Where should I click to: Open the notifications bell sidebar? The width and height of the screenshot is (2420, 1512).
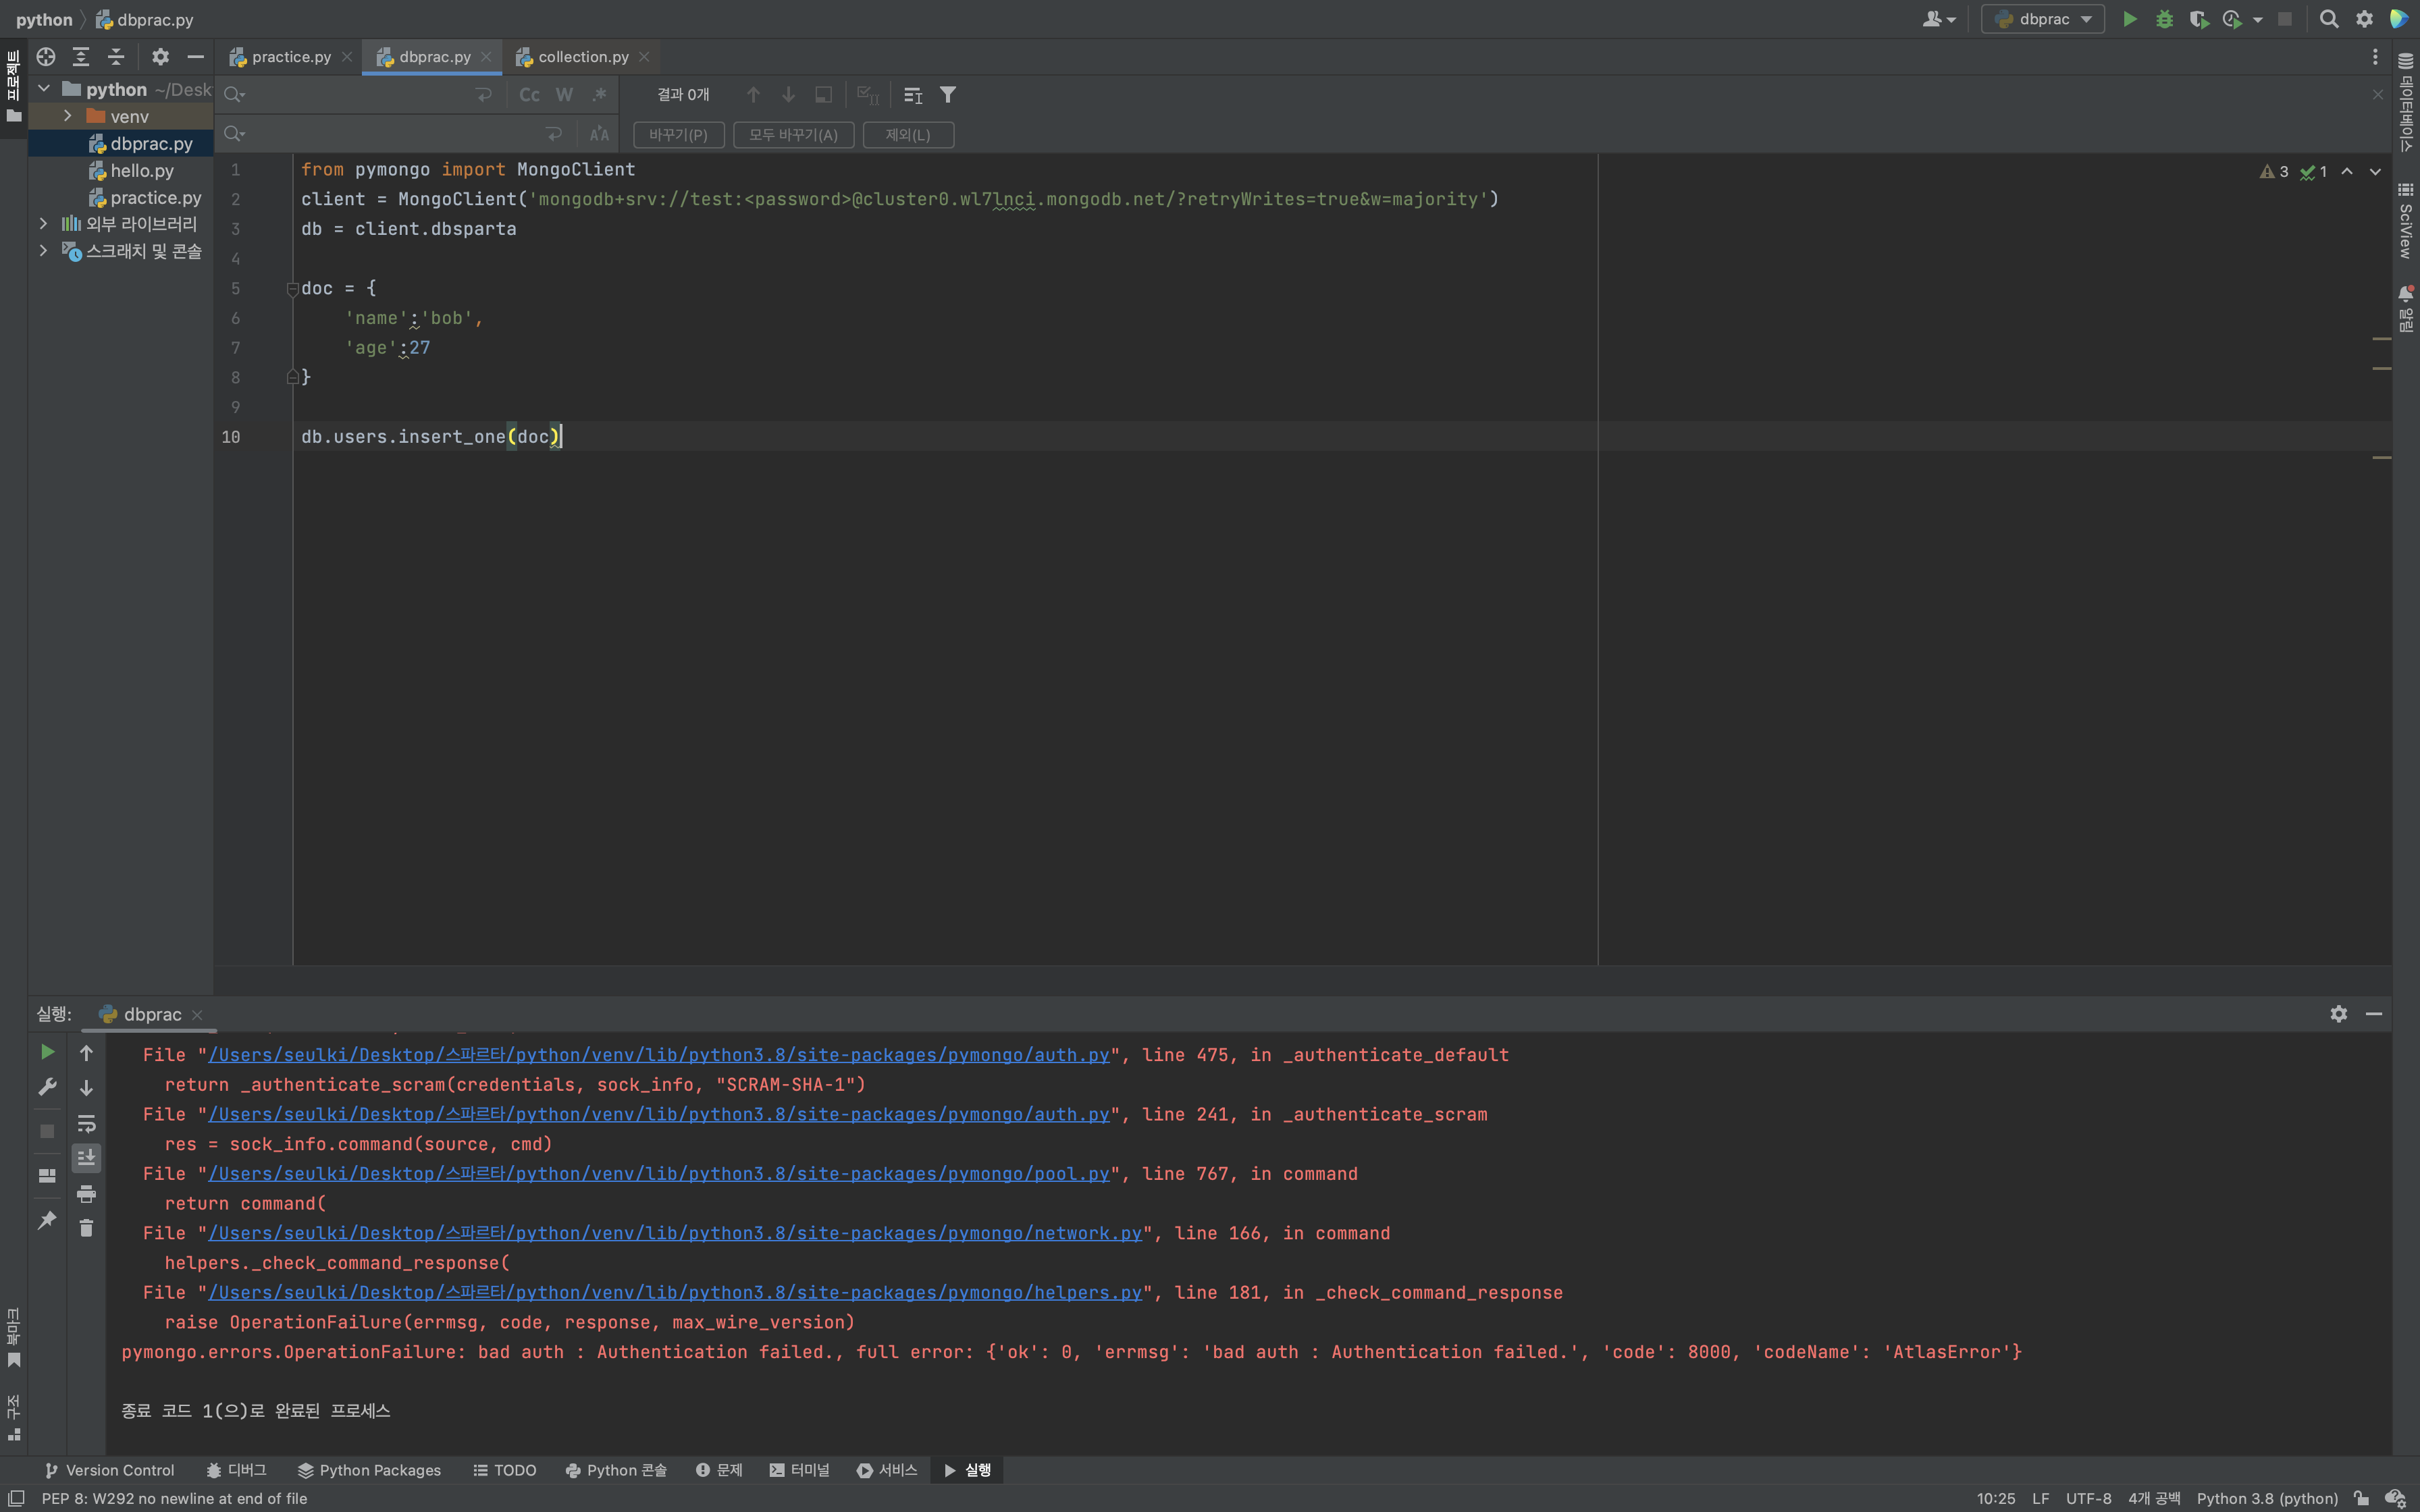2406,309
